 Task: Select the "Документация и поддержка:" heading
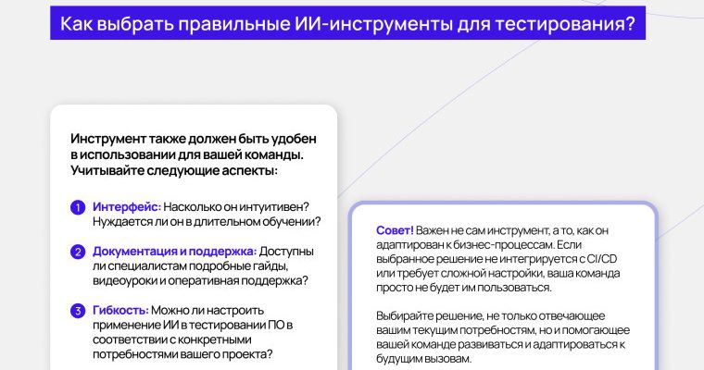pyautogui.click(x=175, y=251)
